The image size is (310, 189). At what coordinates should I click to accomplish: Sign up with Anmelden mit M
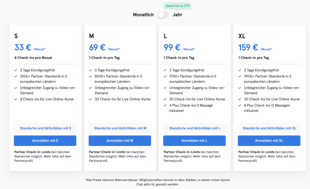pyautogui.click(x=120, y=140)
